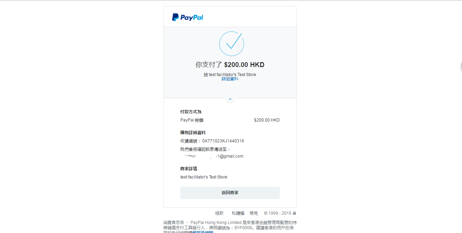Open the 私隱權 footer link
The image size is (462, 233).
point(238,213)
